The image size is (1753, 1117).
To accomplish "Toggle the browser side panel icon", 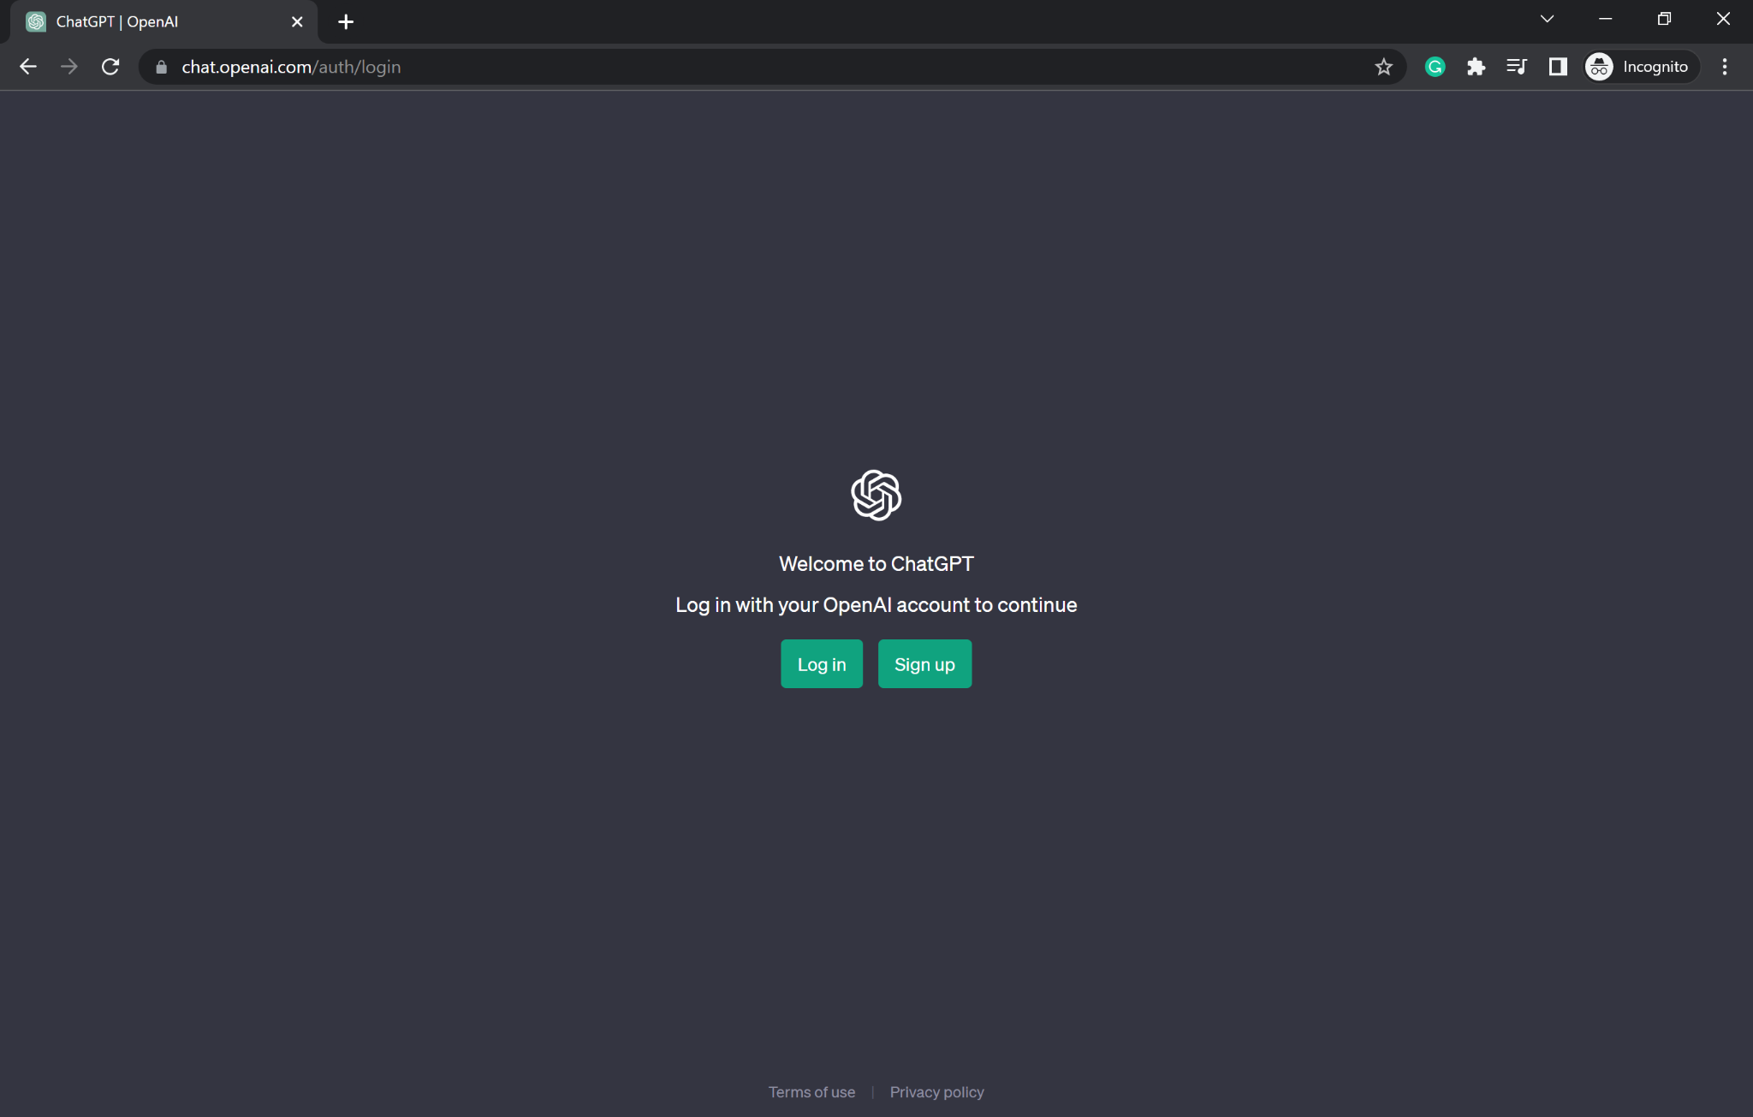I will [x=1558, y=67].
